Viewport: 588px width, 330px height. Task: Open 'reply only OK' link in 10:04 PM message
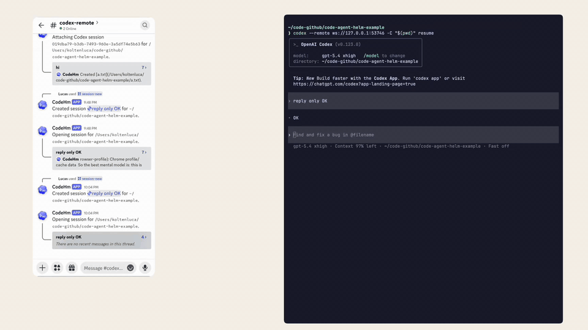(104, 194)
